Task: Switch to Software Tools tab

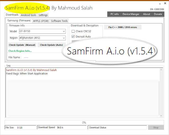Action: [x=59, y=21]
